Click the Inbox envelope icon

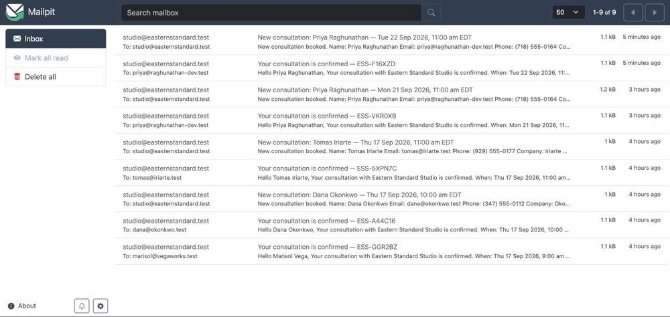[x=17, y=39]
